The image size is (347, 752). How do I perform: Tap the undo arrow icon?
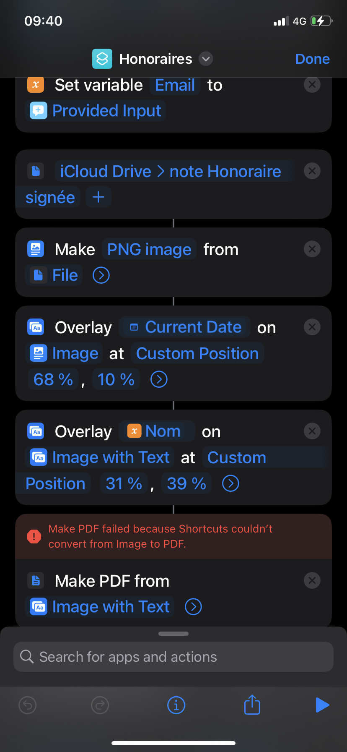(28, 705)
